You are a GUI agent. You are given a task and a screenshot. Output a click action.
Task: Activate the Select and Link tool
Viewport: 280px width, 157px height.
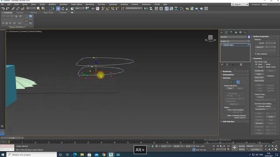13,9
